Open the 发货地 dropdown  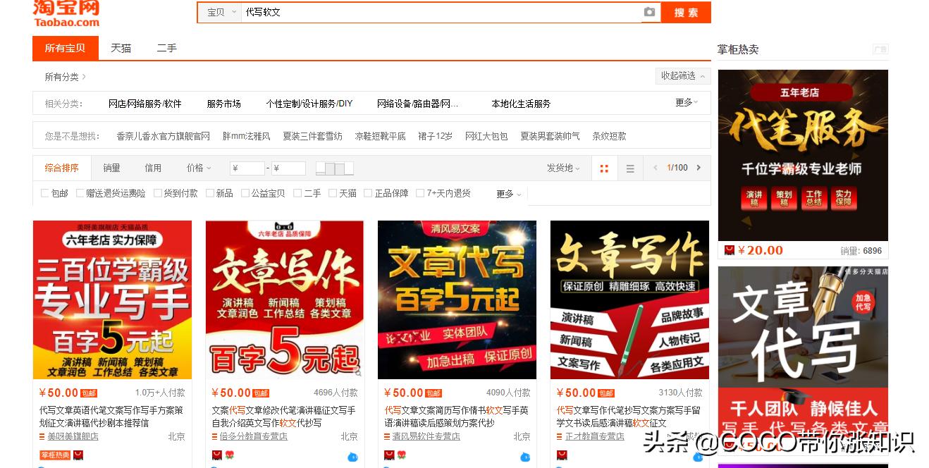pyautogui.click(x=562, y=168)
